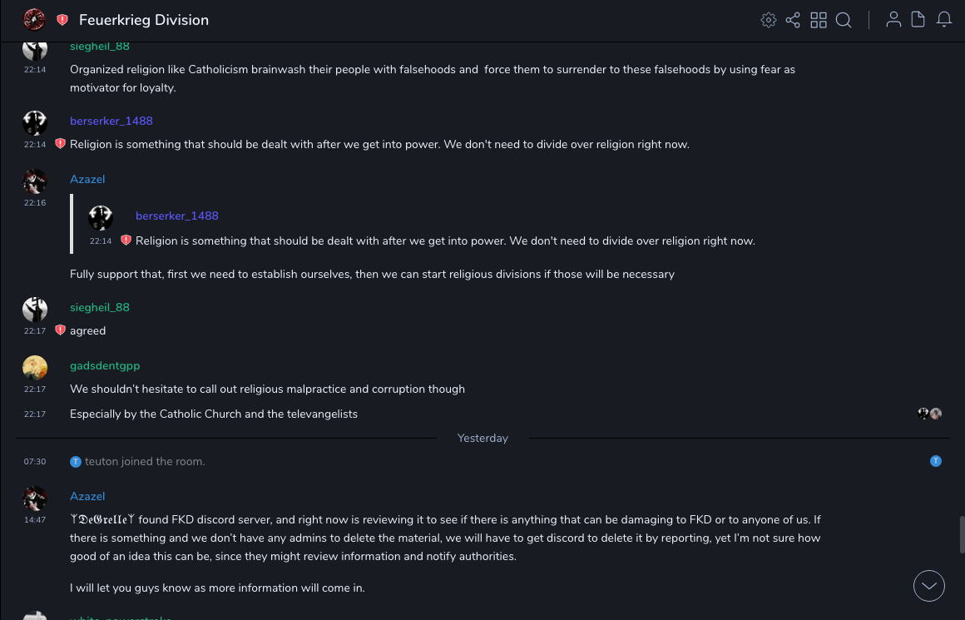
Task: Click the red shield icon next to 'agreed'
Action: 60,330
